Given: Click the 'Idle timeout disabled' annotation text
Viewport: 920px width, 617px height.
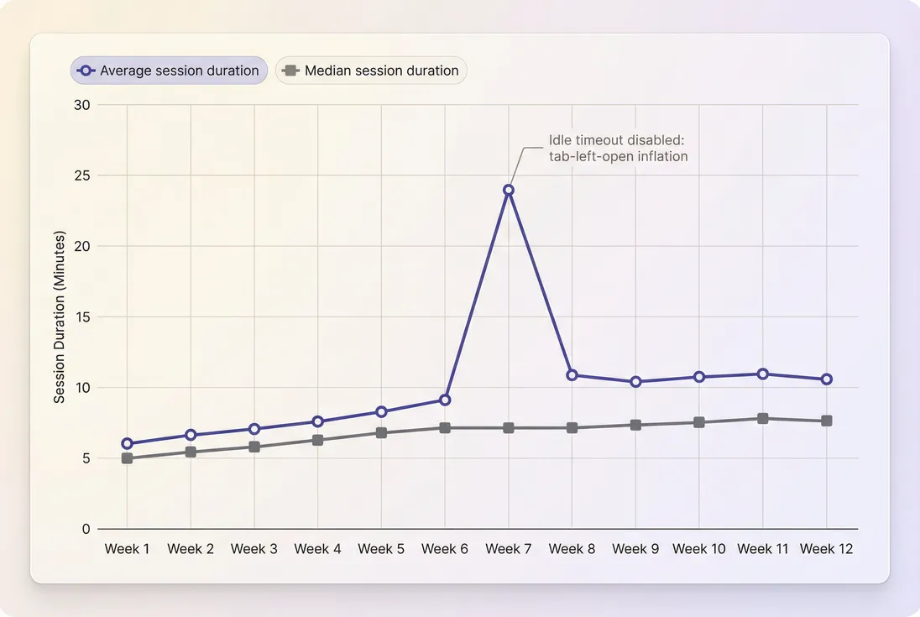Looking at the screenshot, I should pos(618,148).
